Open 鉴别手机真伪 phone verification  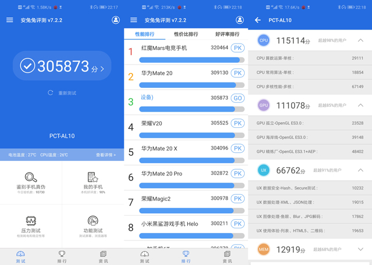(x=31, y=182)
